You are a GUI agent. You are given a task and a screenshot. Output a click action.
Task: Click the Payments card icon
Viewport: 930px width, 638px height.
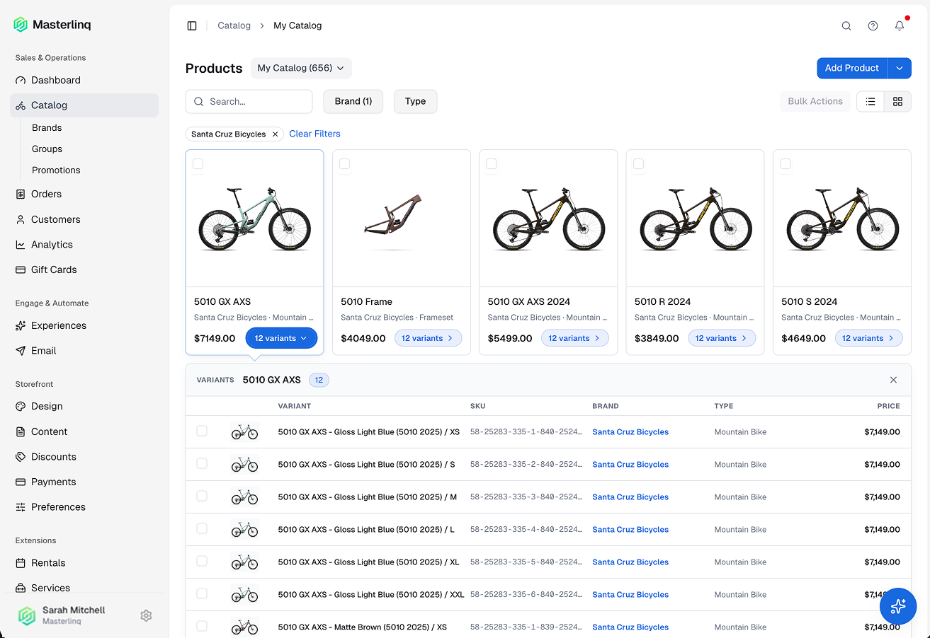point(21,482)
